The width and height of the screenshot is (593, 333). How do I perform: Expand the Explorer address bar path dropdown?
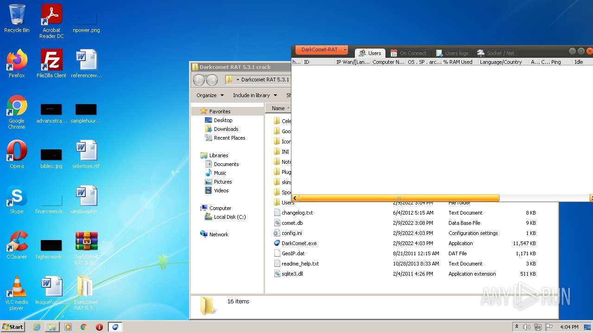(x=238, y=80)
